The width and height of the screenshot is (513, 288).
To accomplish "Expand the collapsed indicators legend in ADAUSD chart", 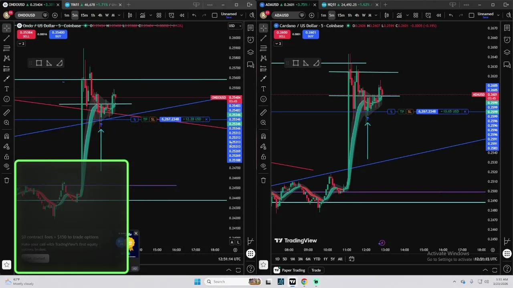I will point(278,44).
